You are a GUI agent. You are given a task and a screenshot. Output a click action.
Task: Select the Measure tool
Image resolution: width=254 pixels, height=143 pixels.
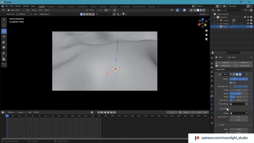tap(4, 59)
